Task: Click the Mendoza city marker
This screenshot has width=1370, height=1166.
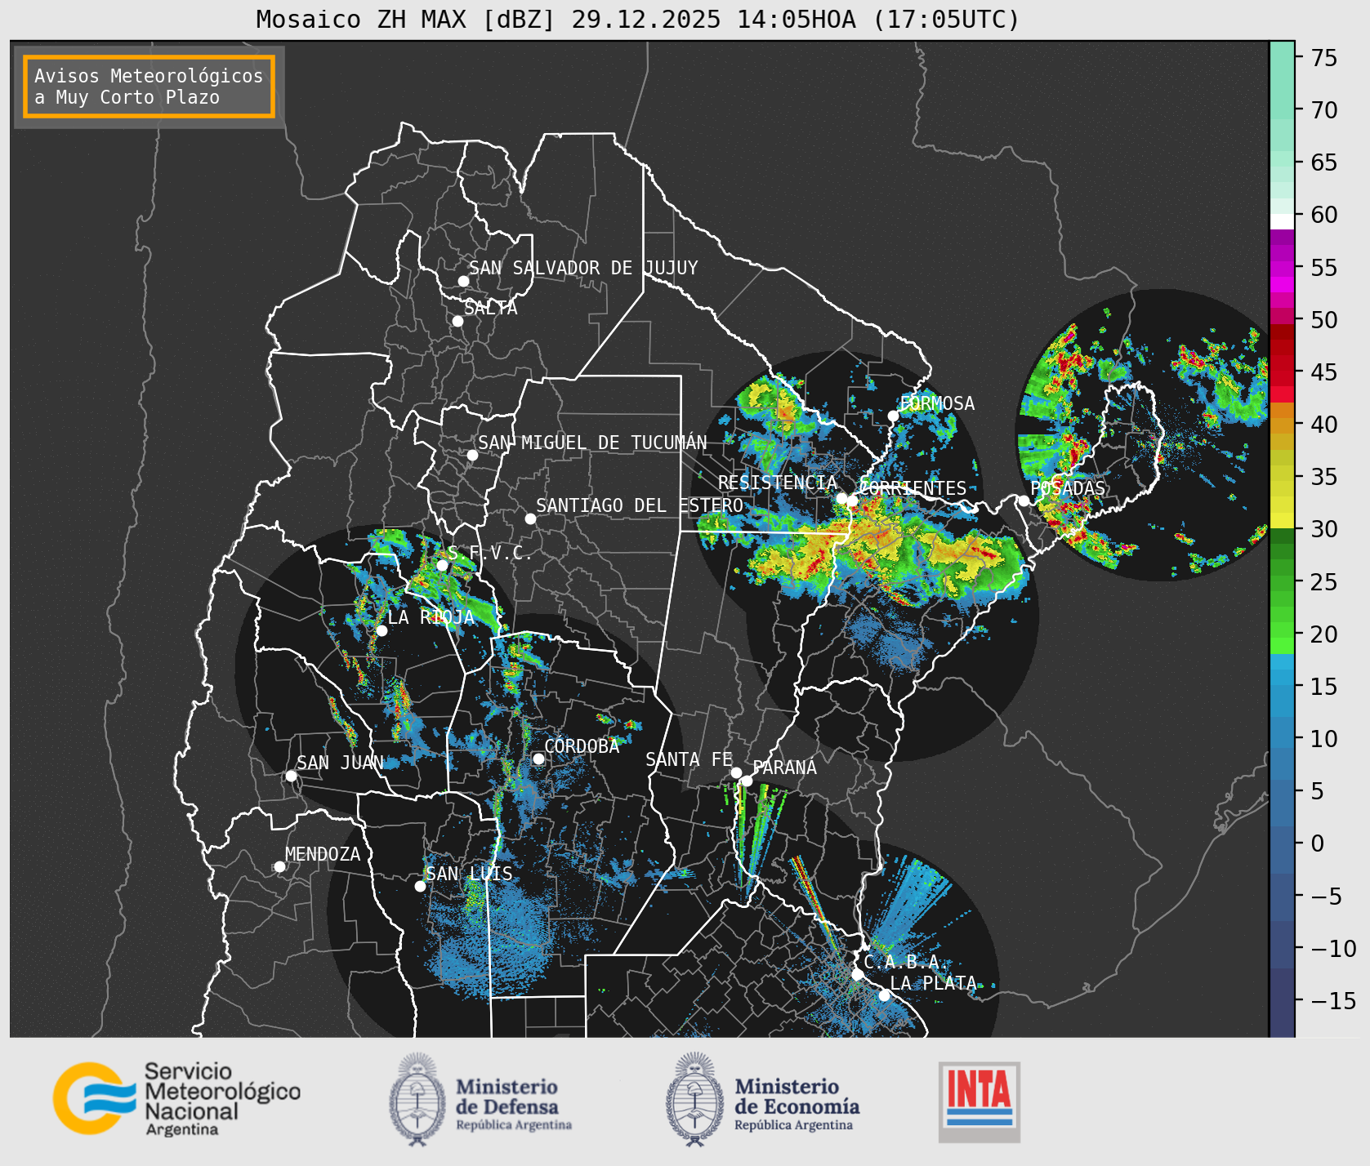Action: pyautogui.click(x=279, y=866)
